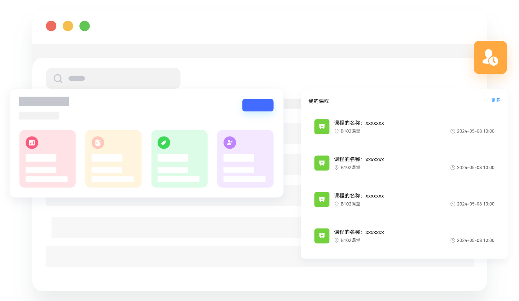
Task: Open the 更多 link in 我的课程
Action: coord(496,100)
